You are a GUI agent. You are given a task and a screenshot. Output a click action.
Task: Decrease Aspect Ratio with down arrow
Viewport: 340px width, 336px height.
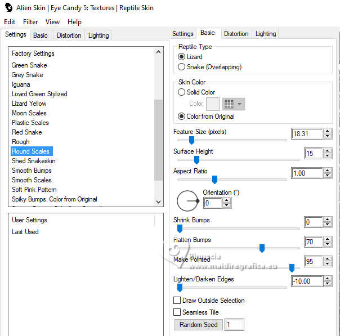click(328, 176)
